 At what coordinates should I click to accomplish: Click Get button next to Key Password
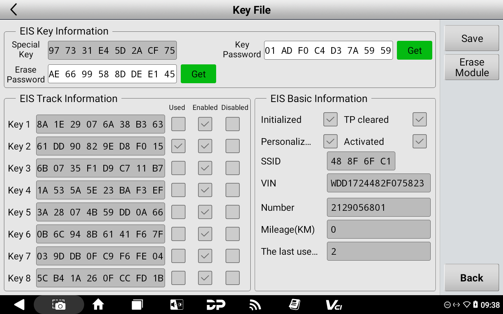(415, 50)
